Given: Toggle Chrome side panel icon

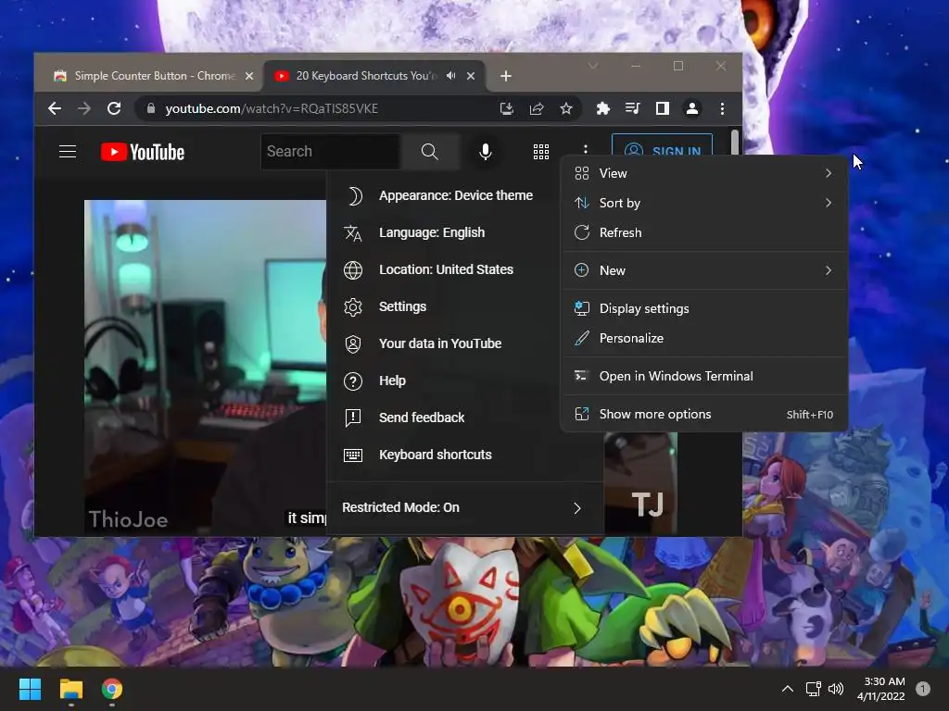Looking at the screenshot, I should tap(662, 109).
